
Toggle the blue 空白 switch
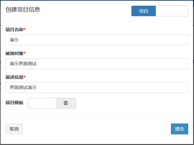[x=144, y=11]
